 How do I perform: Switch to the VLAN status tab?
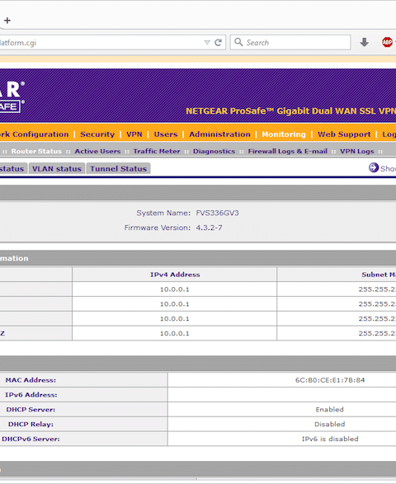[57, 168]
